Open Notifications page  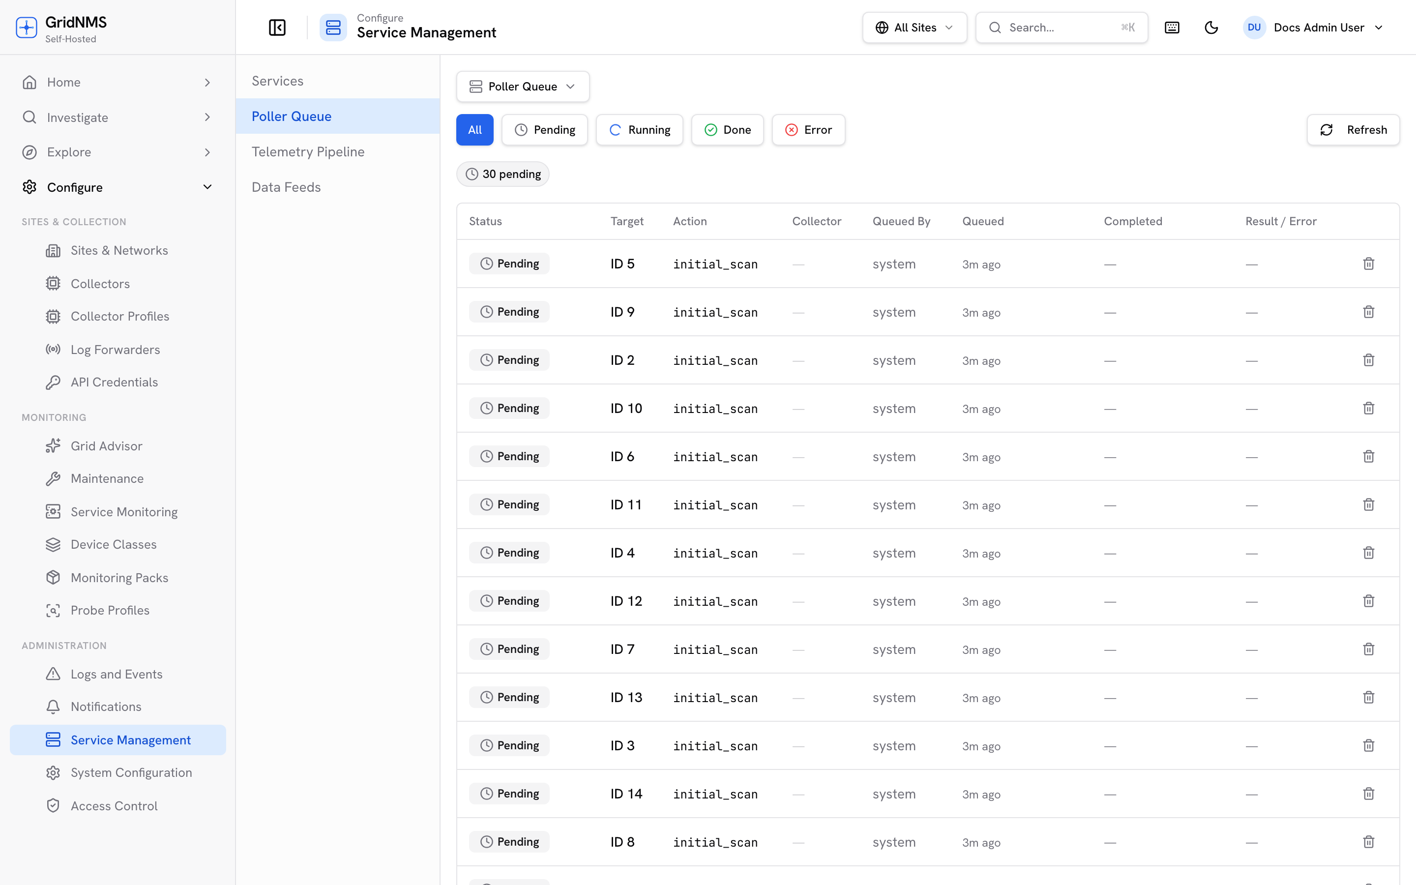pos(118,707)
